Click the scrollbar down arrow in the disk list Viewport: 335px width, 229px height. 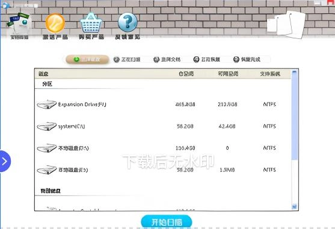point(295,206)
